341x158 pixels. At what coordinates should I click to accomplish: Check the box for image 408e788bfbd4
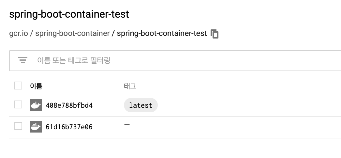click(x=18, y=105)
